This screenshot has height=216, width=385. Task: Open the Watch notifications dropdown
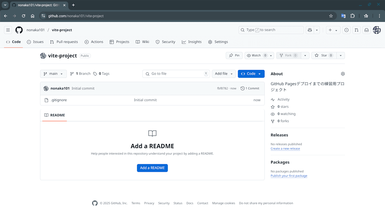coord(259,56)
